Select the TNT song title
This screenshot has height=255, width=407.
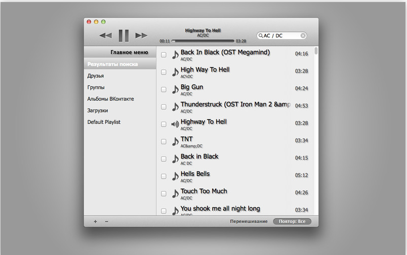(x=187, y=139)
